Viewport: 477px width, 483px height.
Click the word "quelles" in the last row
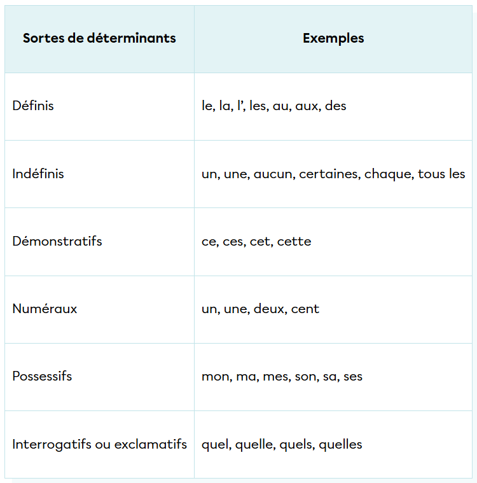[341, 444]
